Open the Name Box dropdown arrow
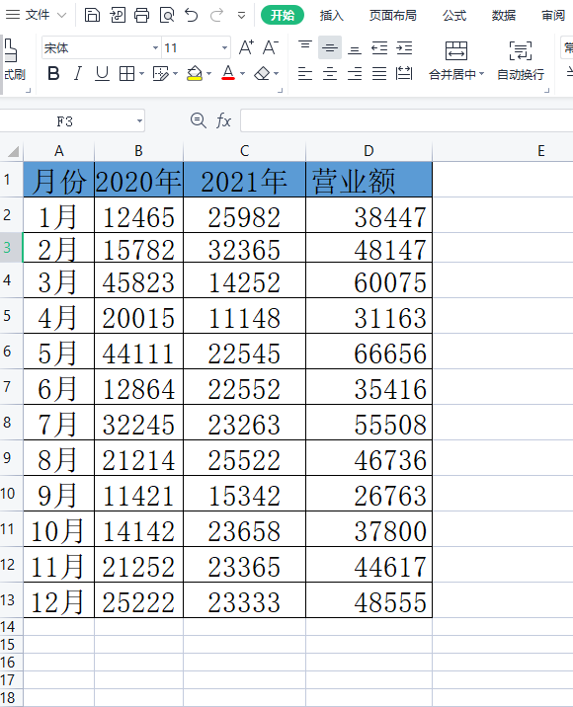 point(139,120)
